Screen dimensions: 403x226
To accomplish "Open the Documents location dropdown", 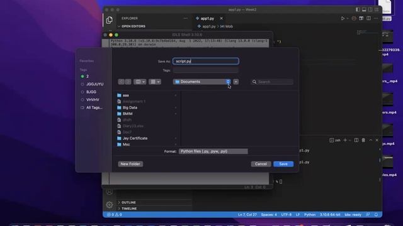I will [x=202, y=82].
